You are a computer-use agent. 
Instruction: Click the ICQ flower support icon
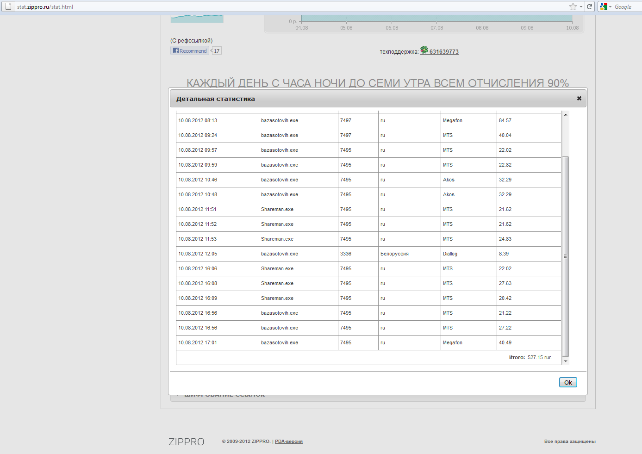pyautogui.click(x=424, y=50)
